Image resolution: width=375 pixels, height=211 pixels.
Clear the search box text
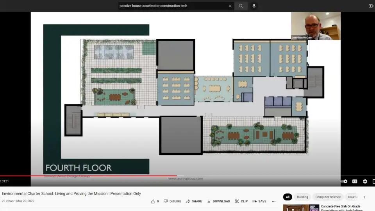pos(230,6)
